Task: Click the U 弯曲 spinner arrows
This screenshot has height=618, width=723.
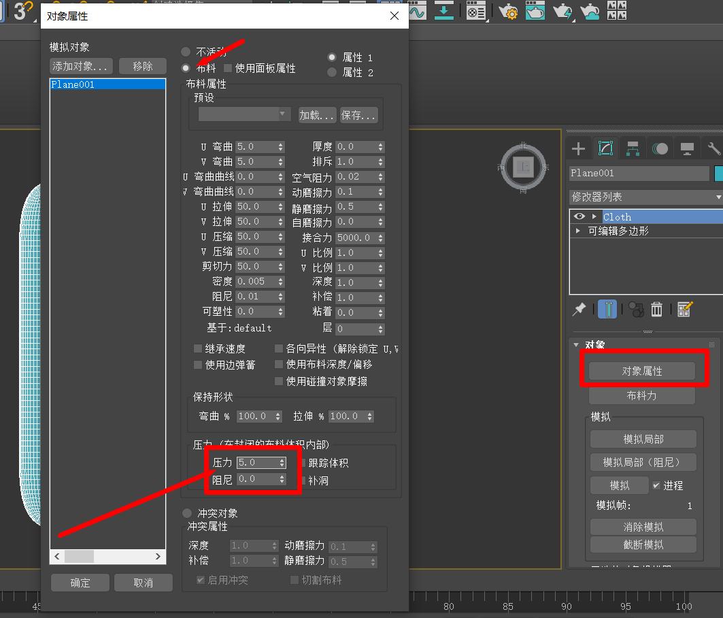Action: pos(280,147)
